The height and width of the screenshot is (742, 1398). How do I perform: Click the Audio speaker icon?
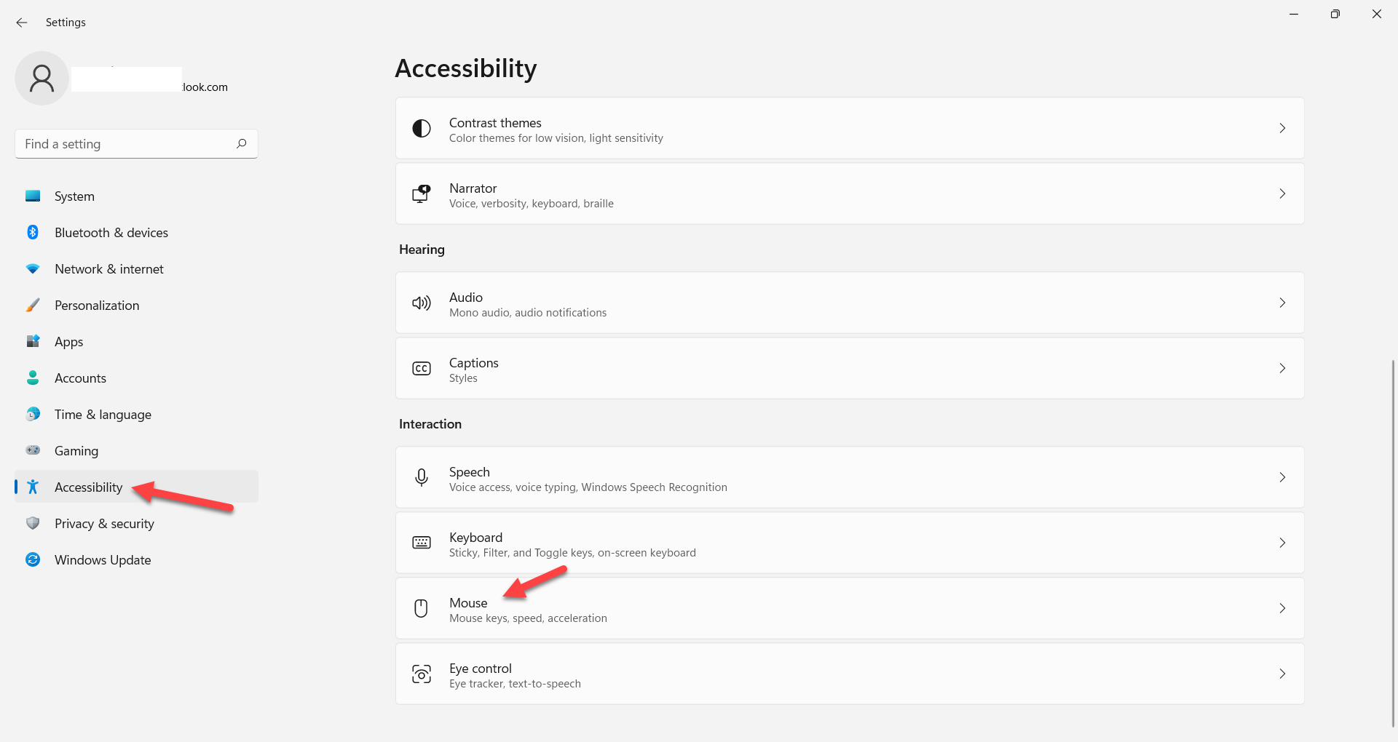(422, 303)
